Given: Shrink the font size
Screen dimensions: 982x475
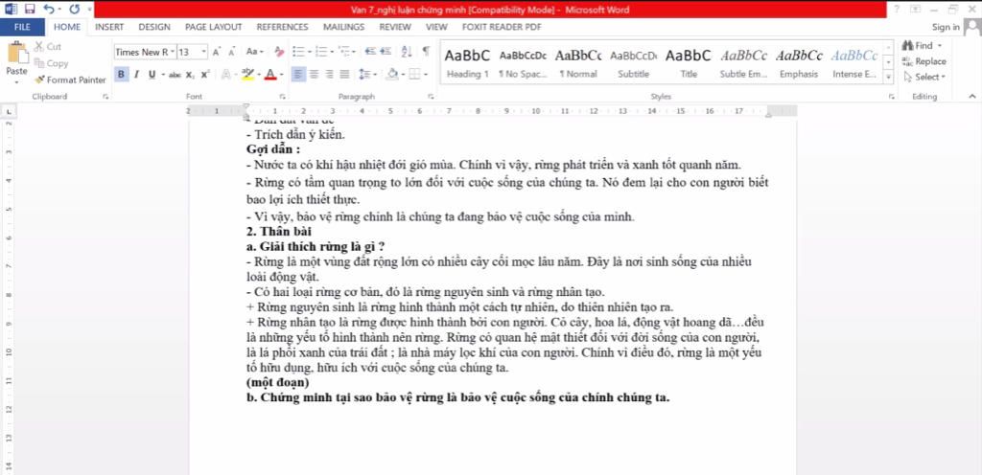Looking at the screenshot, I should (232, 52).
